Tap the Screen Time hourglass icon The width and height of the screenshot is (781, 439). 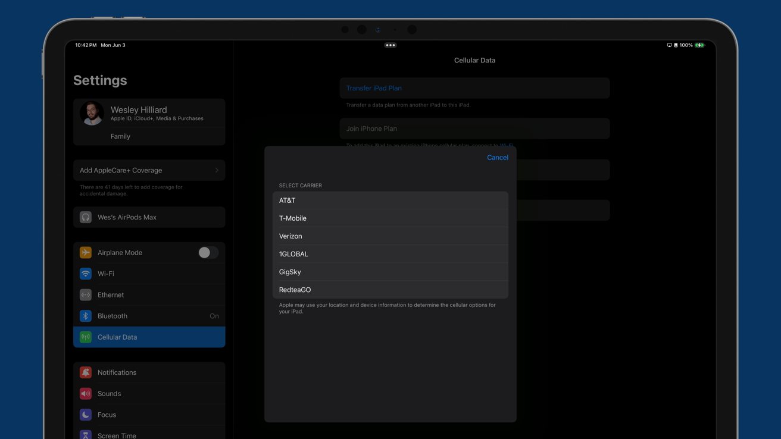(86, 435)
